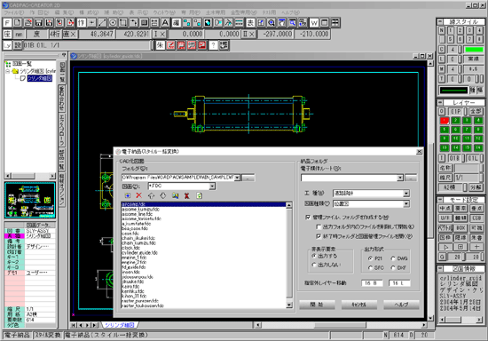Image resolution: width=488 pixels, height=341 pixels.
Task: Toggle the delete output folder files checkbox
Action: [x=319, y=226]
